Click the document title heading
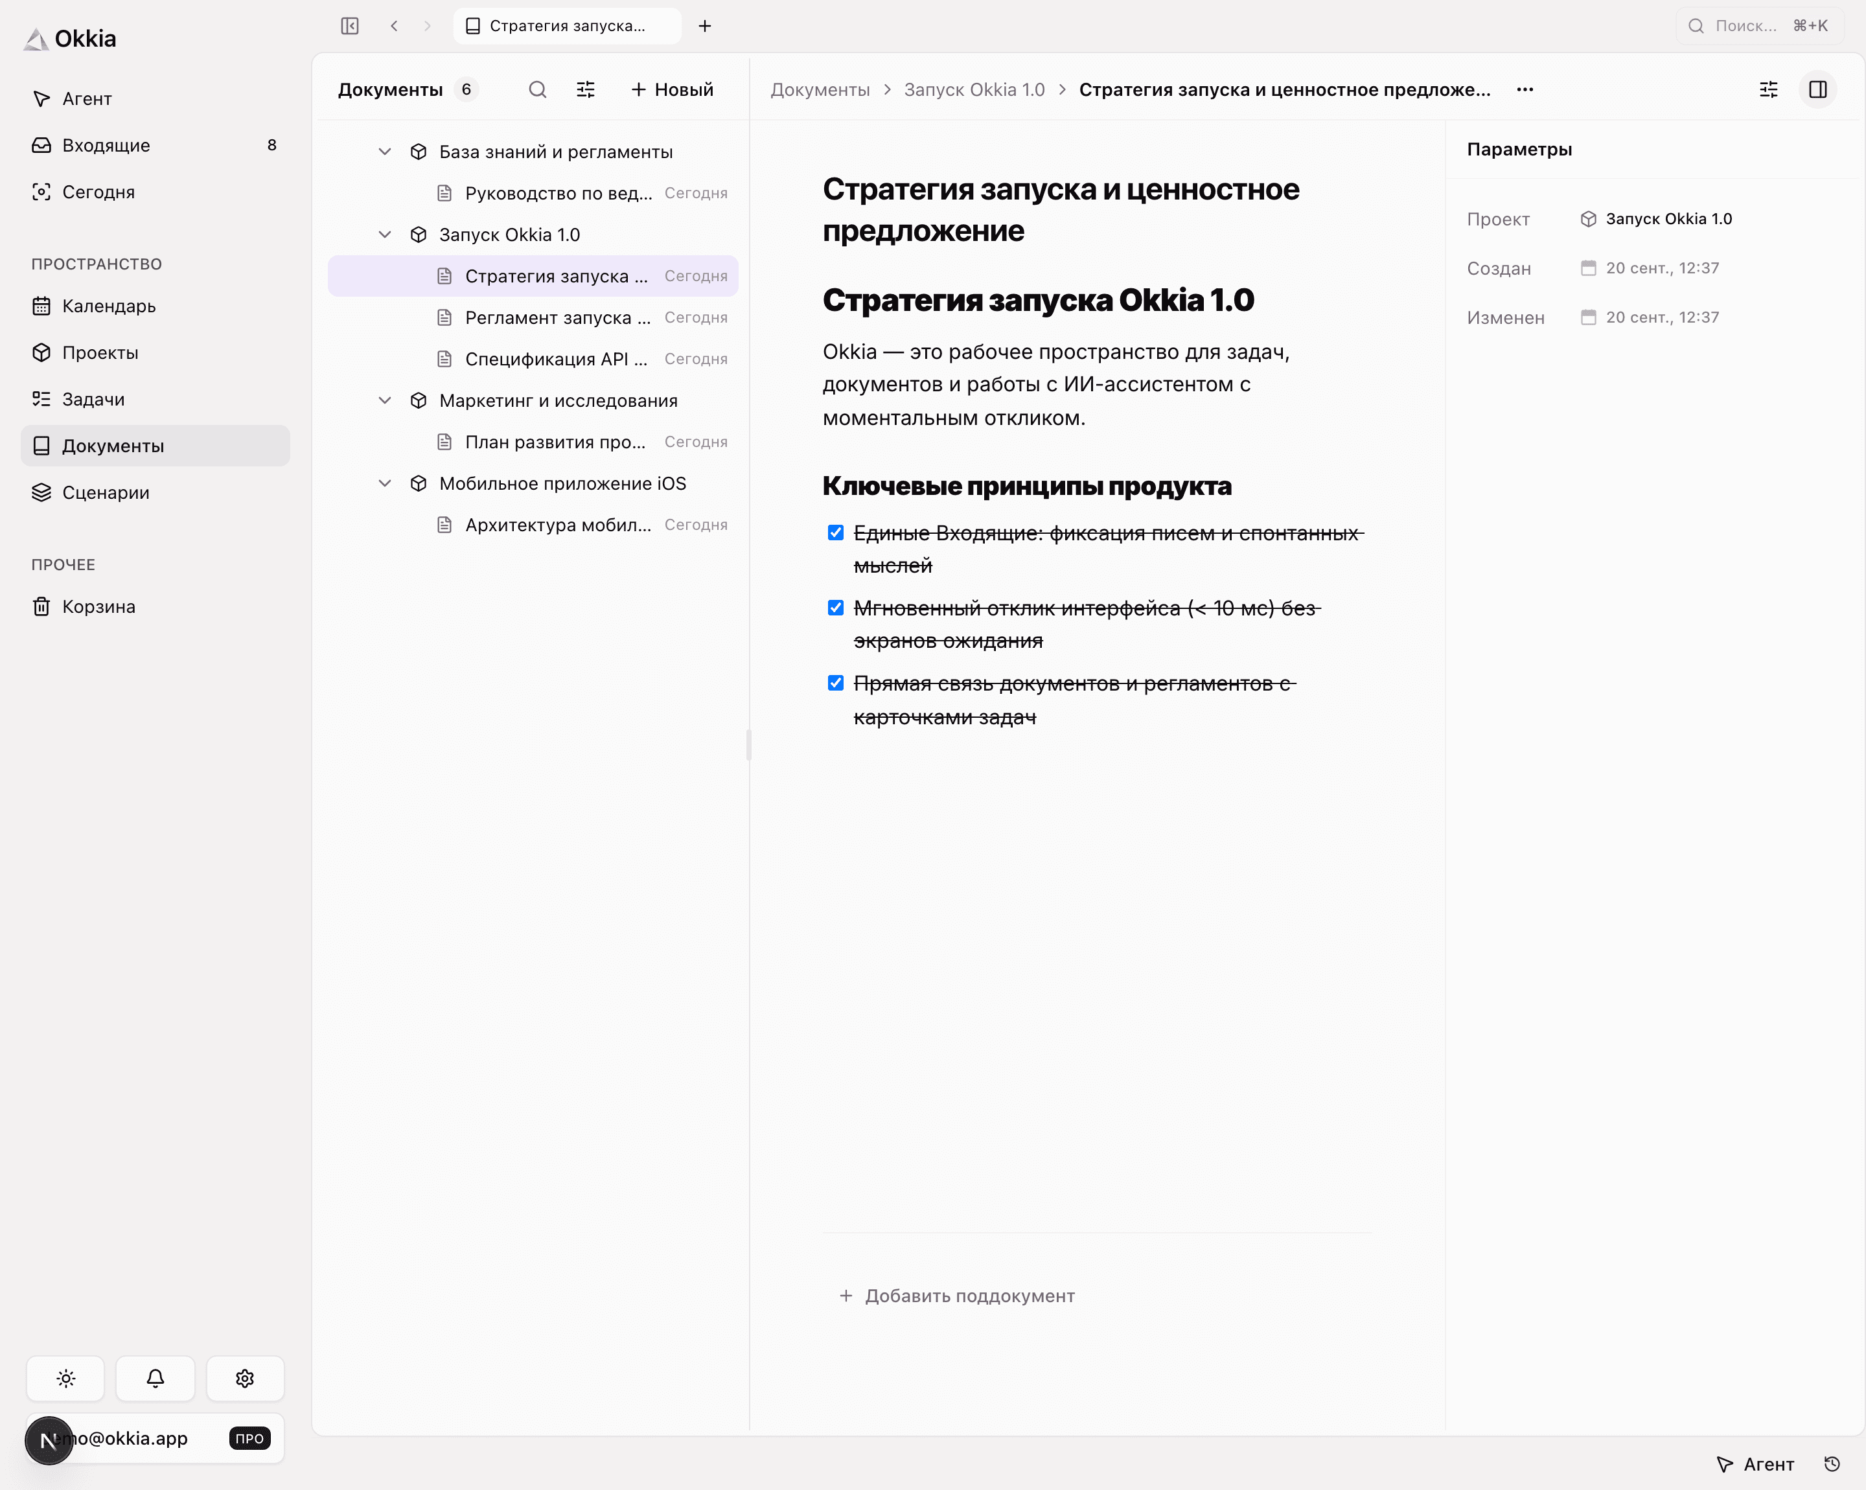This screenshot has width=1866, height=1490. (x=1061, y=211)
